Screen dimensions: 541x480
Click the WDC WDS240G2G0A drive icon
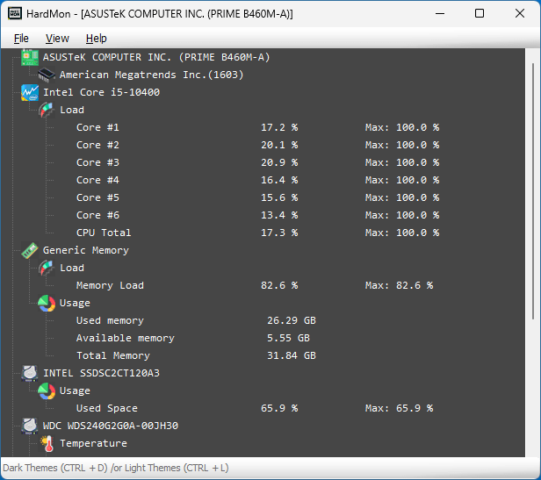(x=30, y=426)
